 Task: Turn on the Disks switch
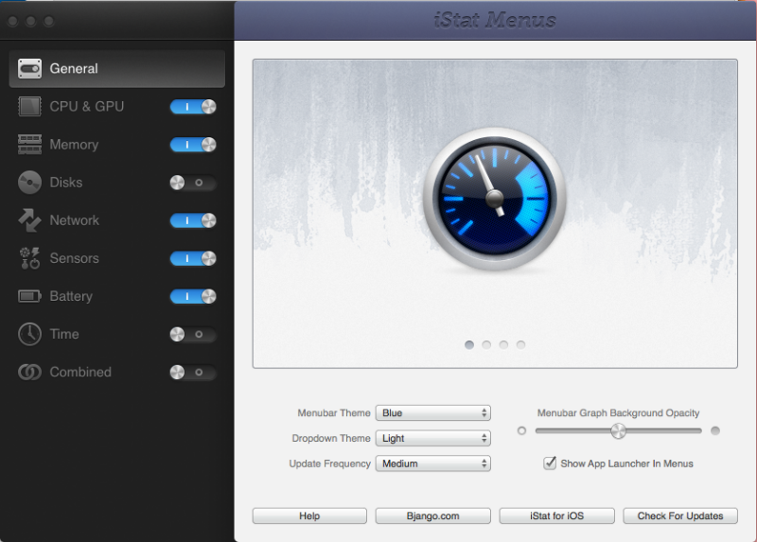click(193, 183)
